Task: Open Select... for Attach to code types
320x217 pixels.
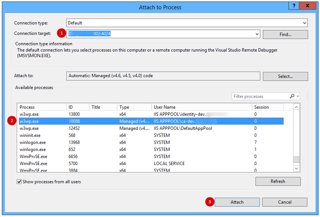Action: 285,76
